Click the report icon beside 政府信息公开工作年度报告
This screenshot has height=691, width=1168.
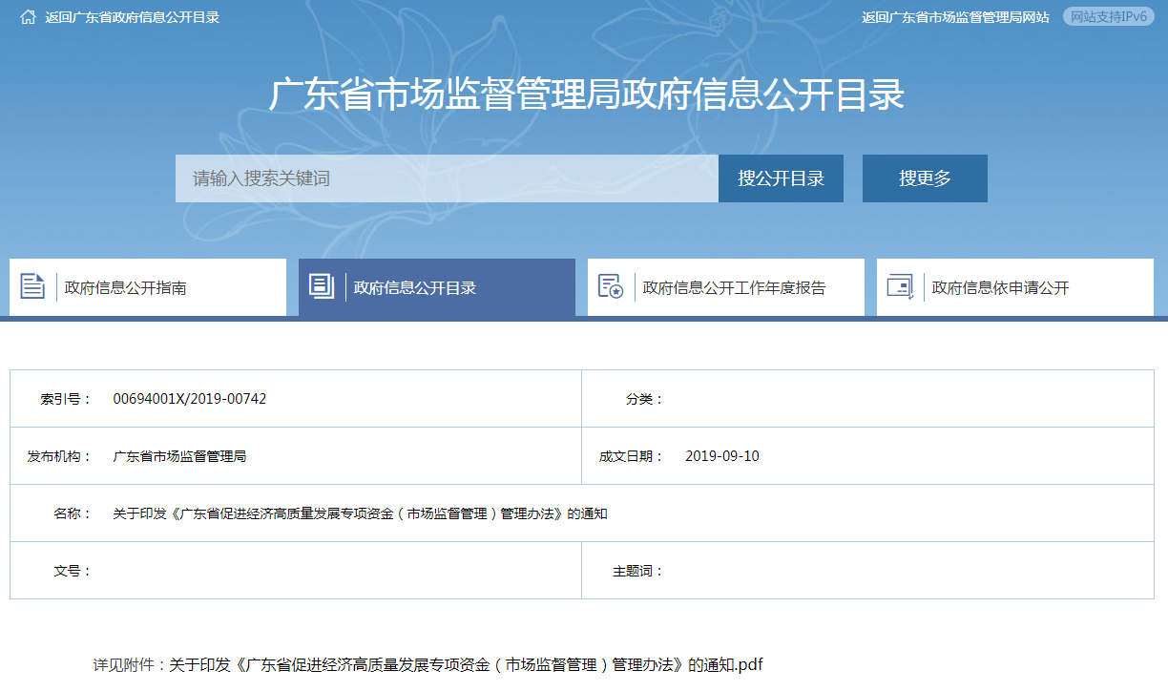click(611, 286)
